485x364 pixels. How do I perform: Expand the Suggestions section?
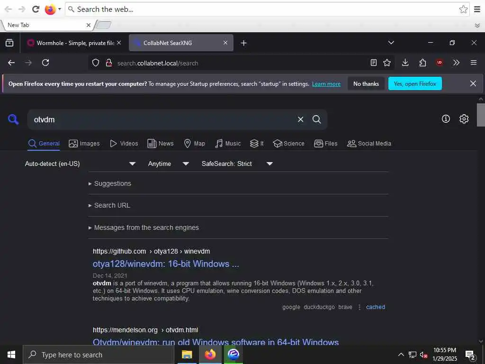[110, 183]
